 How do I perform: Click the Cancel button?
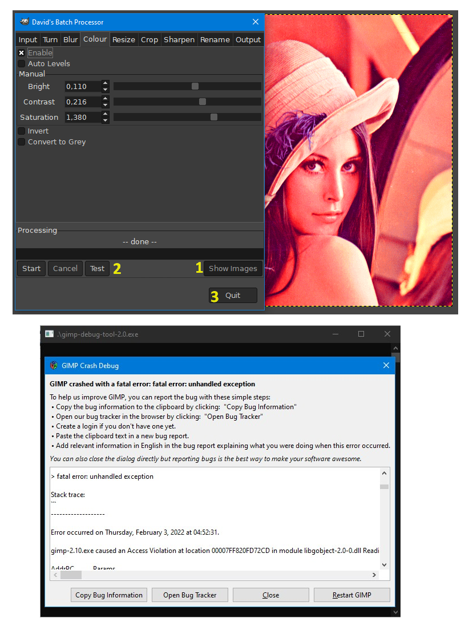[x=65, y=268]
